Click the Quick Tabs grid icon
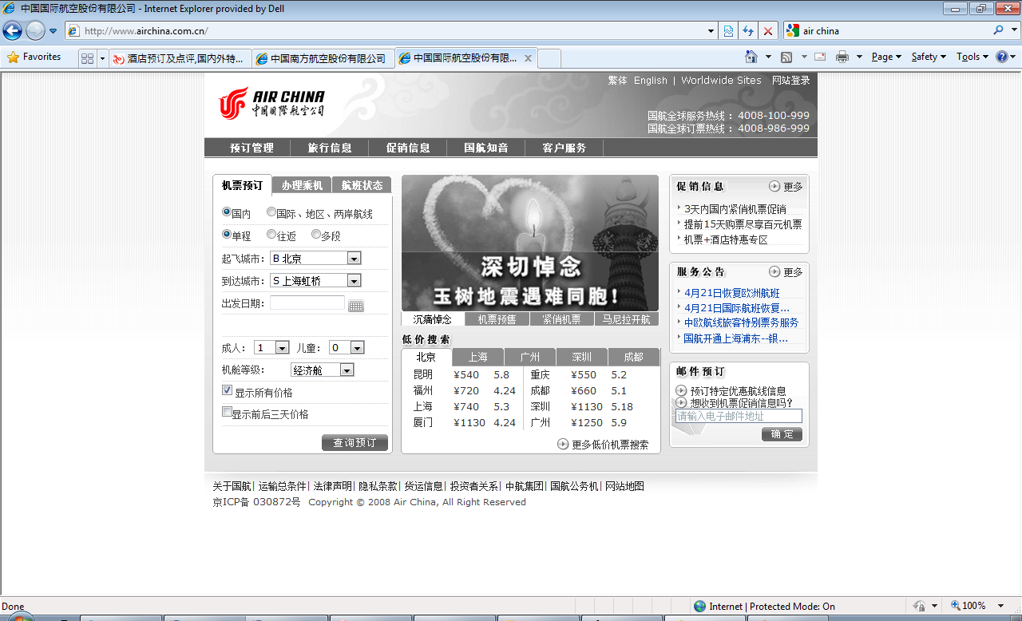The height and width of the screenshot is (621, 1022). 88,58
